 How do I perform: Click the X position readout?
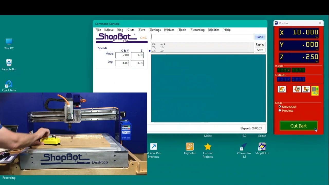pyautogui.click(x=299, y=33)
